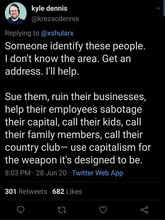View the list of 682 Likes

click(x=67, y=192)
